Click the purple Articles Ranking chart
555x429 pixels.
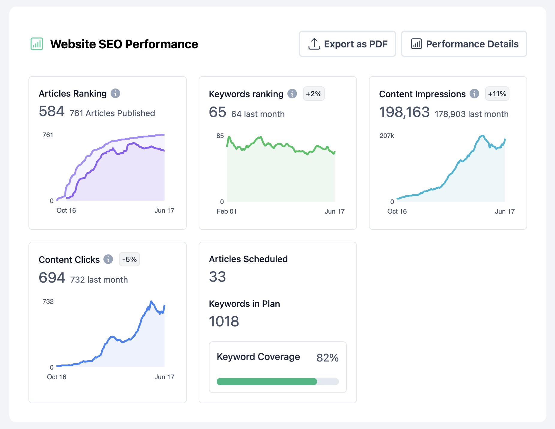point(111,167)
